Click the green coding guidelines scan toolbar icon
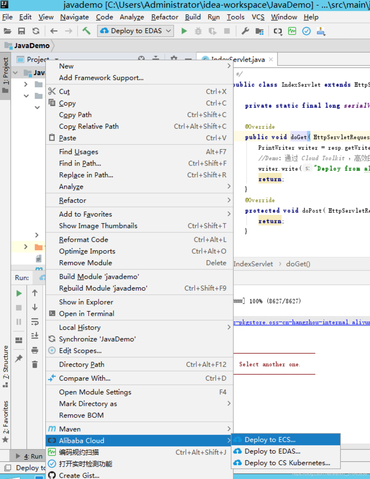 [x=292, y=31]
